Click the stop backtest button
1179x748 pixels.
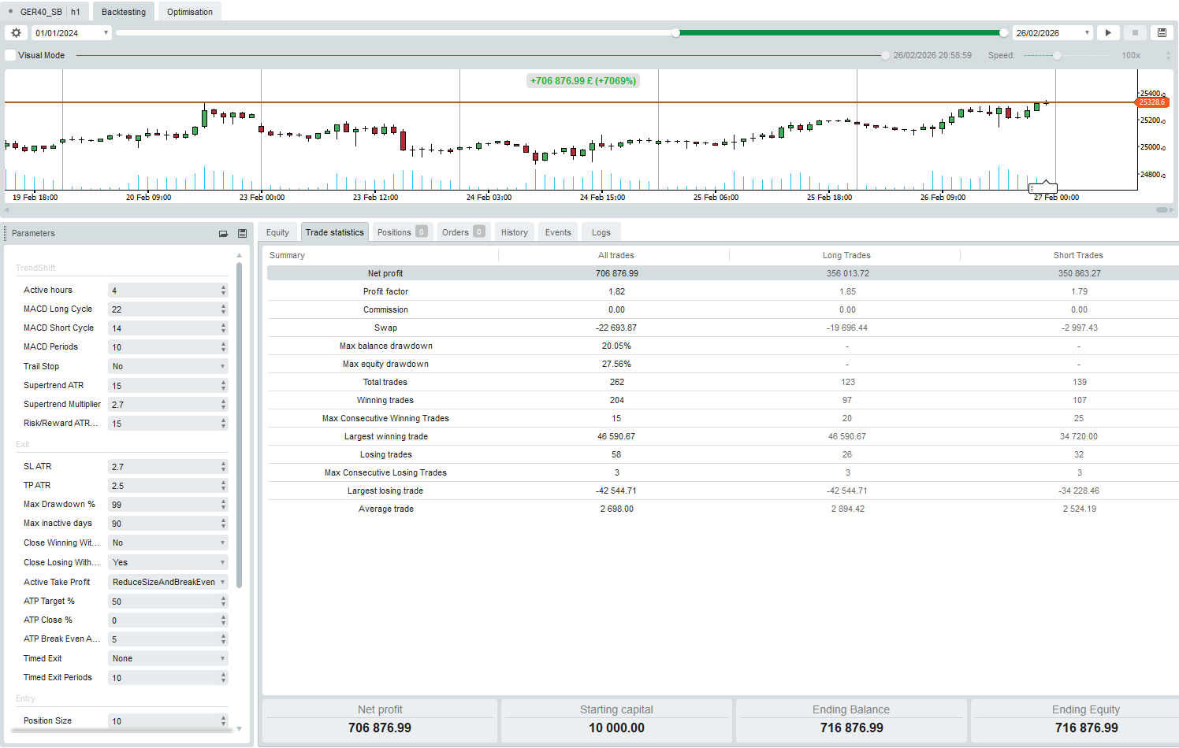pos(1135,33)
